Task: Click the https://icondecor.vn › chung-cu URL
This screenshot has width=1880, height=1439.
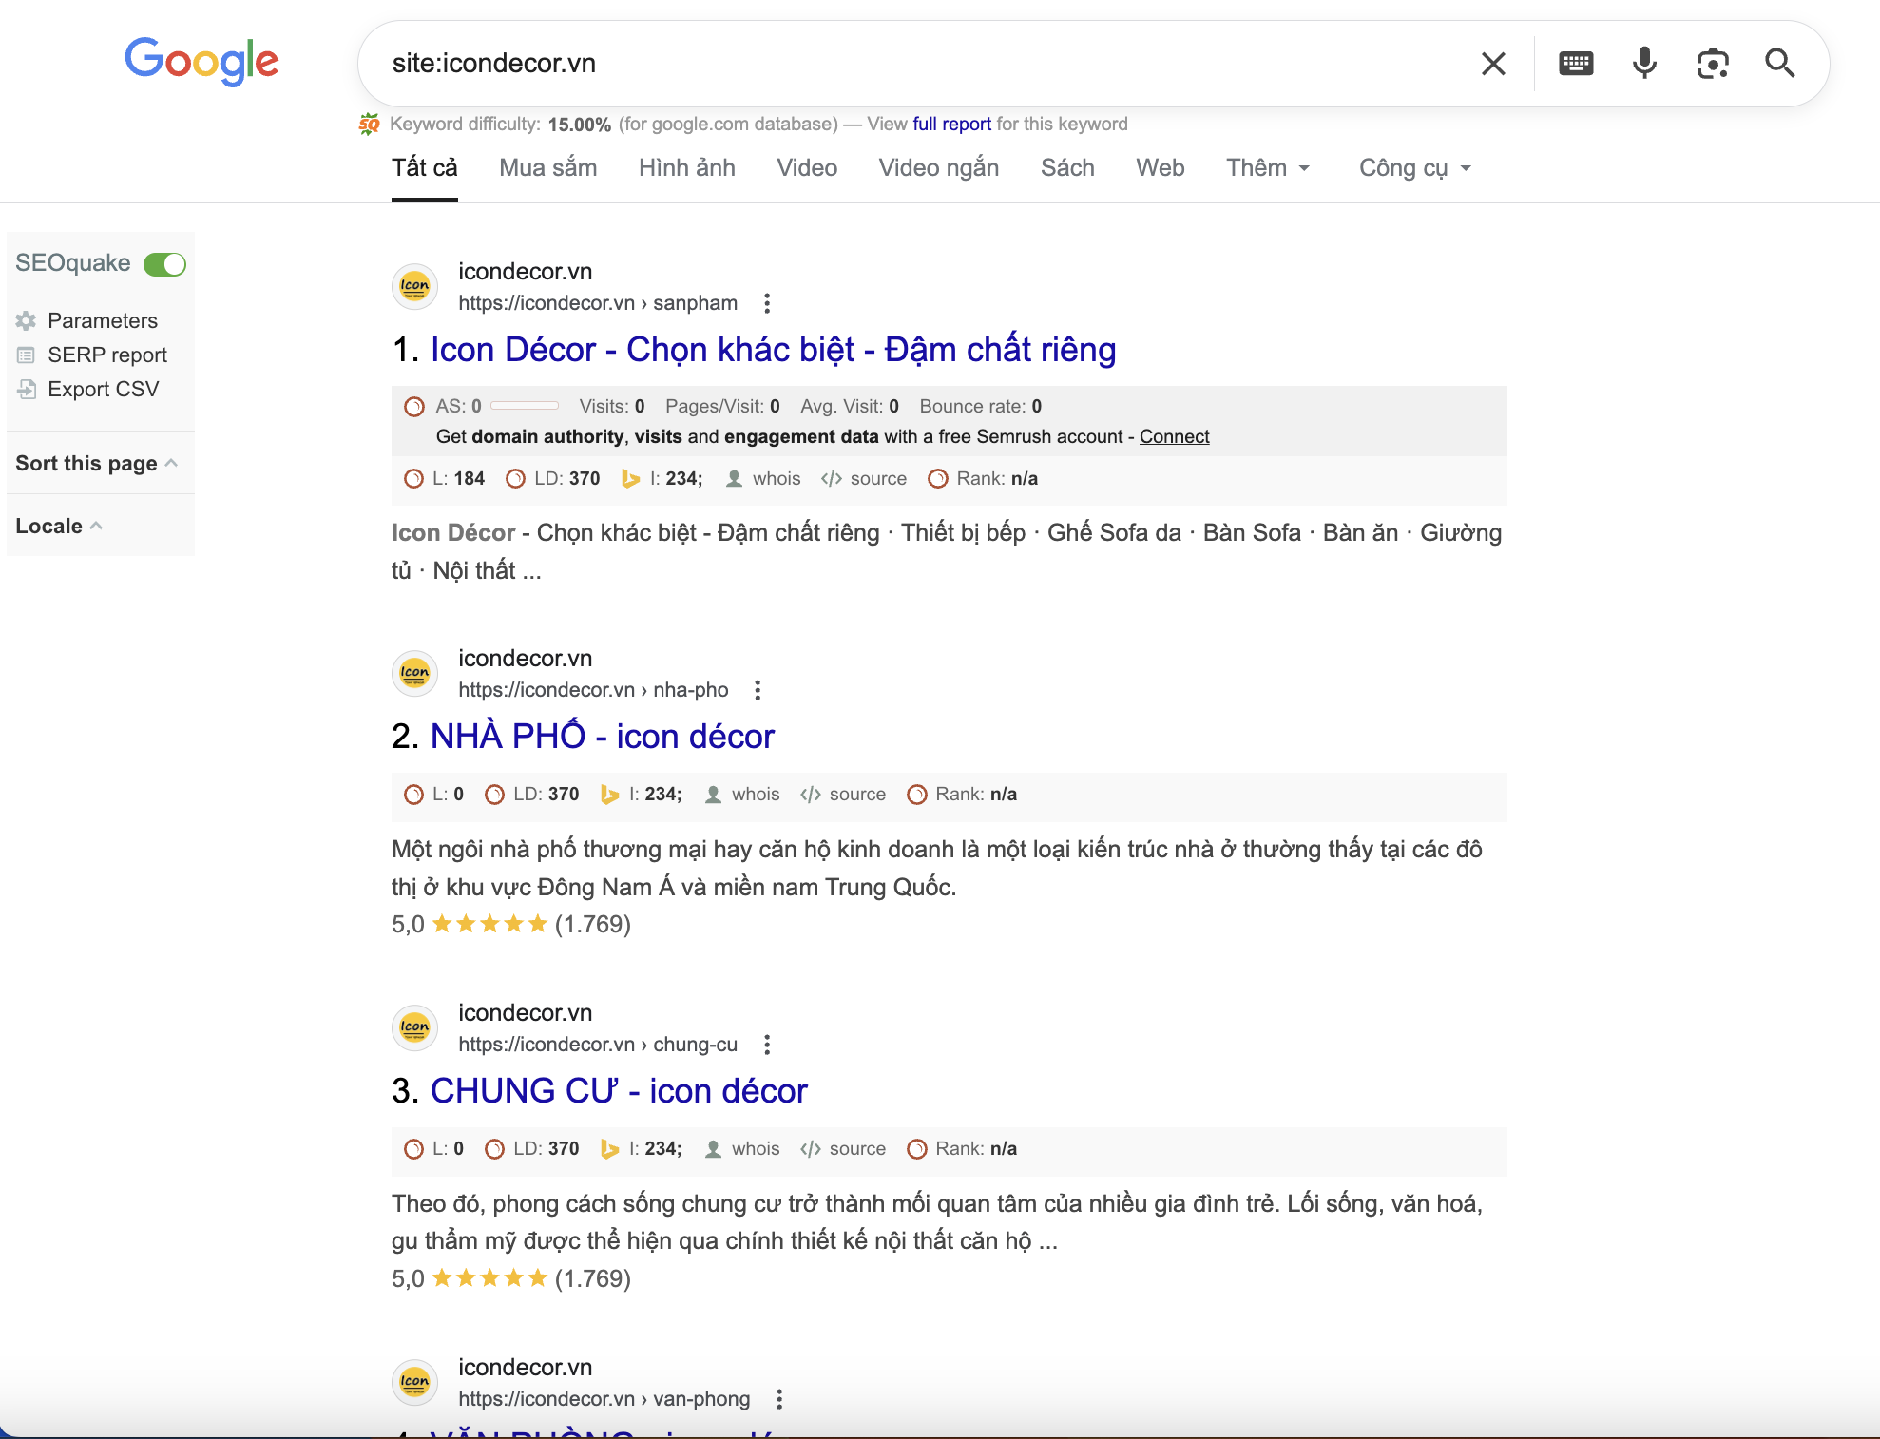Action: coord(598,1045)
